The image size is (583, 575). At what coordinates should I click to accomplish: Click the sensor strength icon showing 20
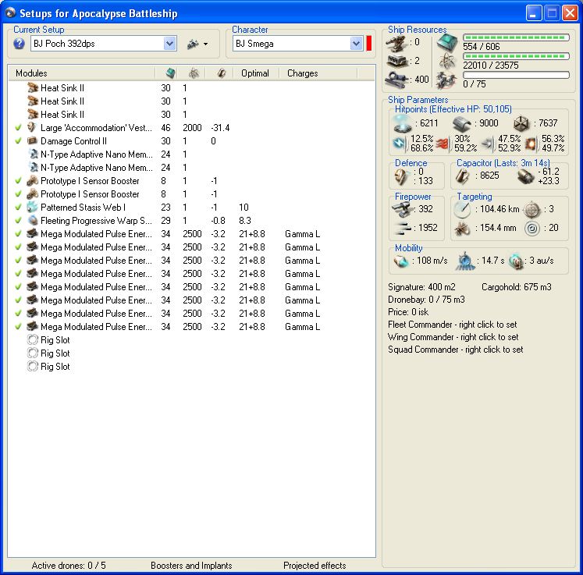coord(532,229)
